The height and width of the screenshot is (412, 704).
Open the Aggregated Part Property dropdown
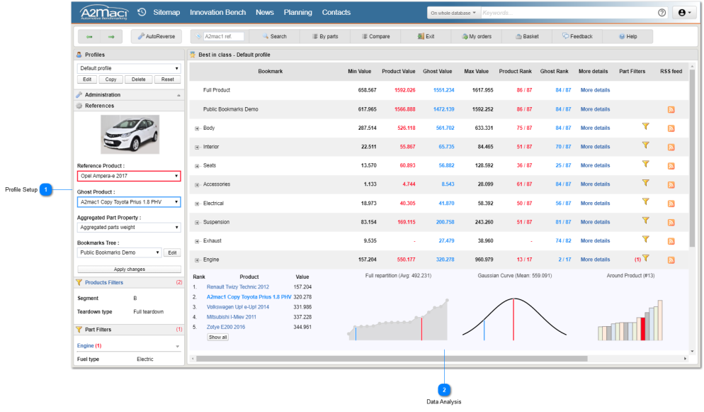(129, 228)
